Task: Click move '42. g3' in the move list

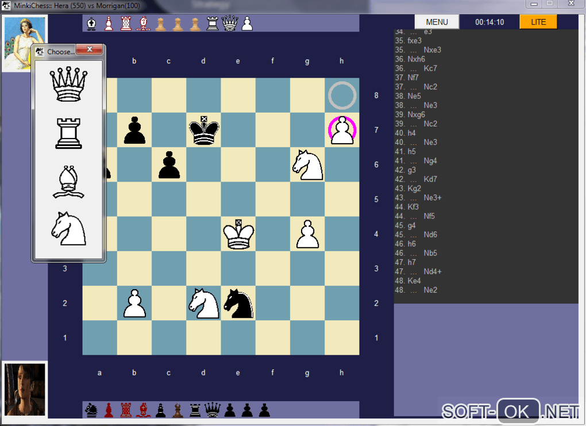Action: point(405,170)
